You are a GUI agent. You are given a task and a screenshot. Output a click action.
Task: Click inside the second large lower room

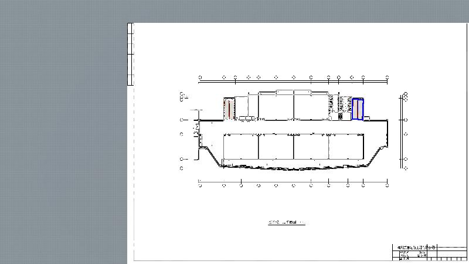point(276,147)
